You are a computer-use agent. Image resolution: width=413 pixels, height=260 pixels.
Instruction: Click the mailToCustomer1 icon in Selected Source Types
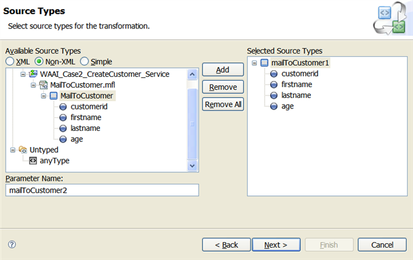265,63
